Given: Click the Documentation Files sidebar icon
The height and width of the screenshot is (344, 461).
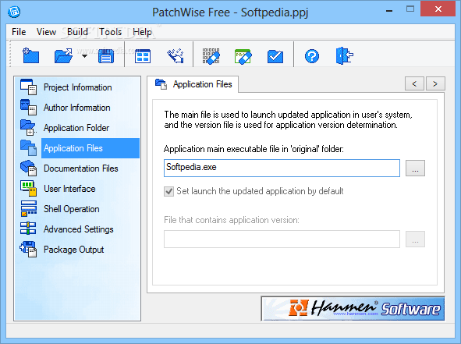Looking at the screenshot, I should click(x=29, y=168).
